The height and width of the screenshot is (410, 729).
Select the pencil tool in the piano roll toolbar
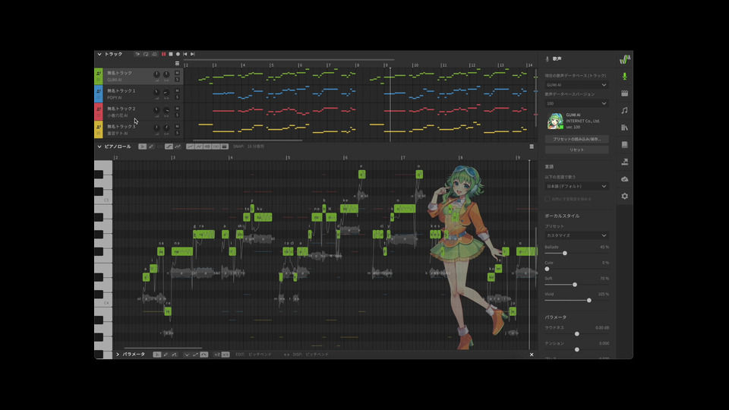pos(151,147)
